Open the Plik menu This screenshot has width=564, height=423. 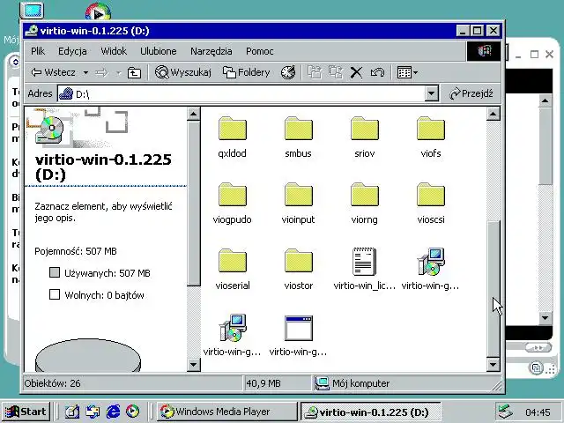coord(38,51)
